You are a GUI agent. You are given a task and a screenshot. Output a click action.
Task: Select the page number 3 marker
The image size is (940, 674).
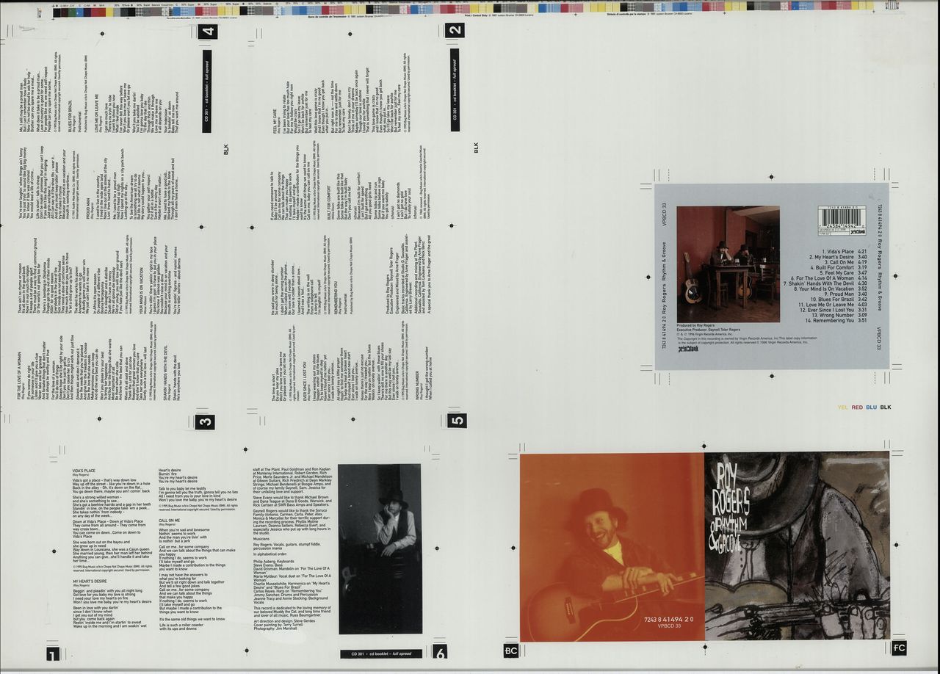[x=206, y=421]
